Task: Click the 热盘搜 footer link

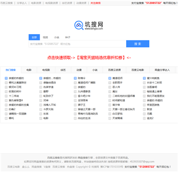Action: tap(71, 167)
